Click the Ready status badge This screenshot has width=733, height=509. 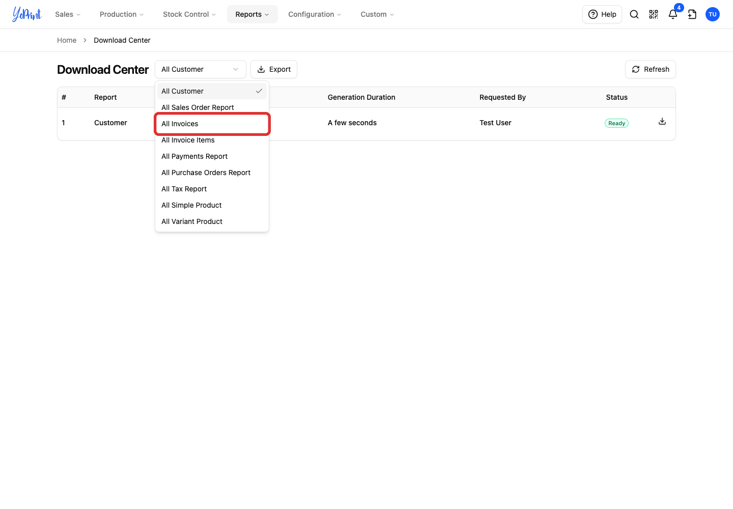pyautogui.click(x=616, y=123)
